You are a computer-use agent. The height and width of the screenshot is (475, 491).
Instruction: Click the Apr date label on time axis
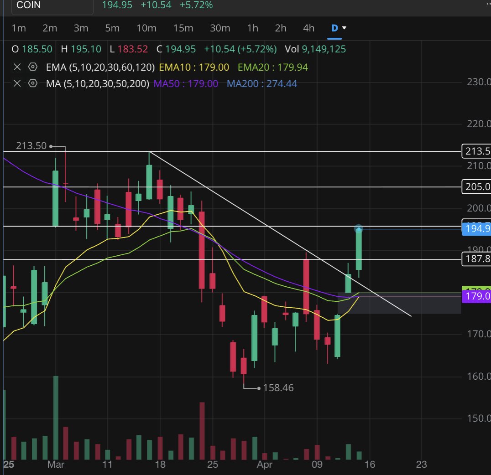[x=265, y=465]
